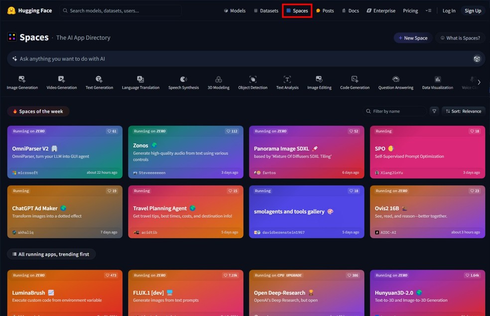Screen dimensions: 490x316
Task: Focus the Filter by name field
Action: 395,111
